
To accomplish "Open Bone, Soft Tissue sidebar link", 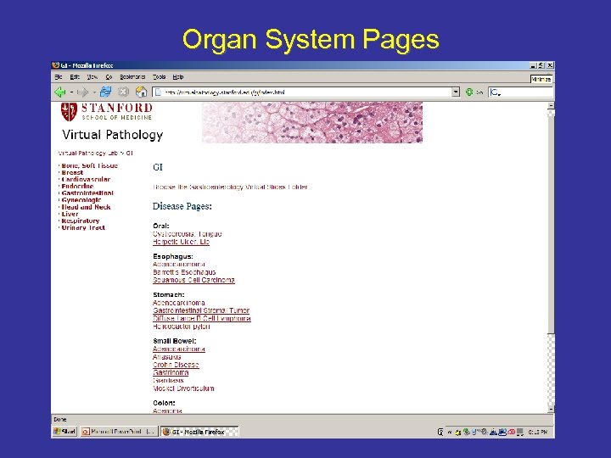I will coord(90,165).
